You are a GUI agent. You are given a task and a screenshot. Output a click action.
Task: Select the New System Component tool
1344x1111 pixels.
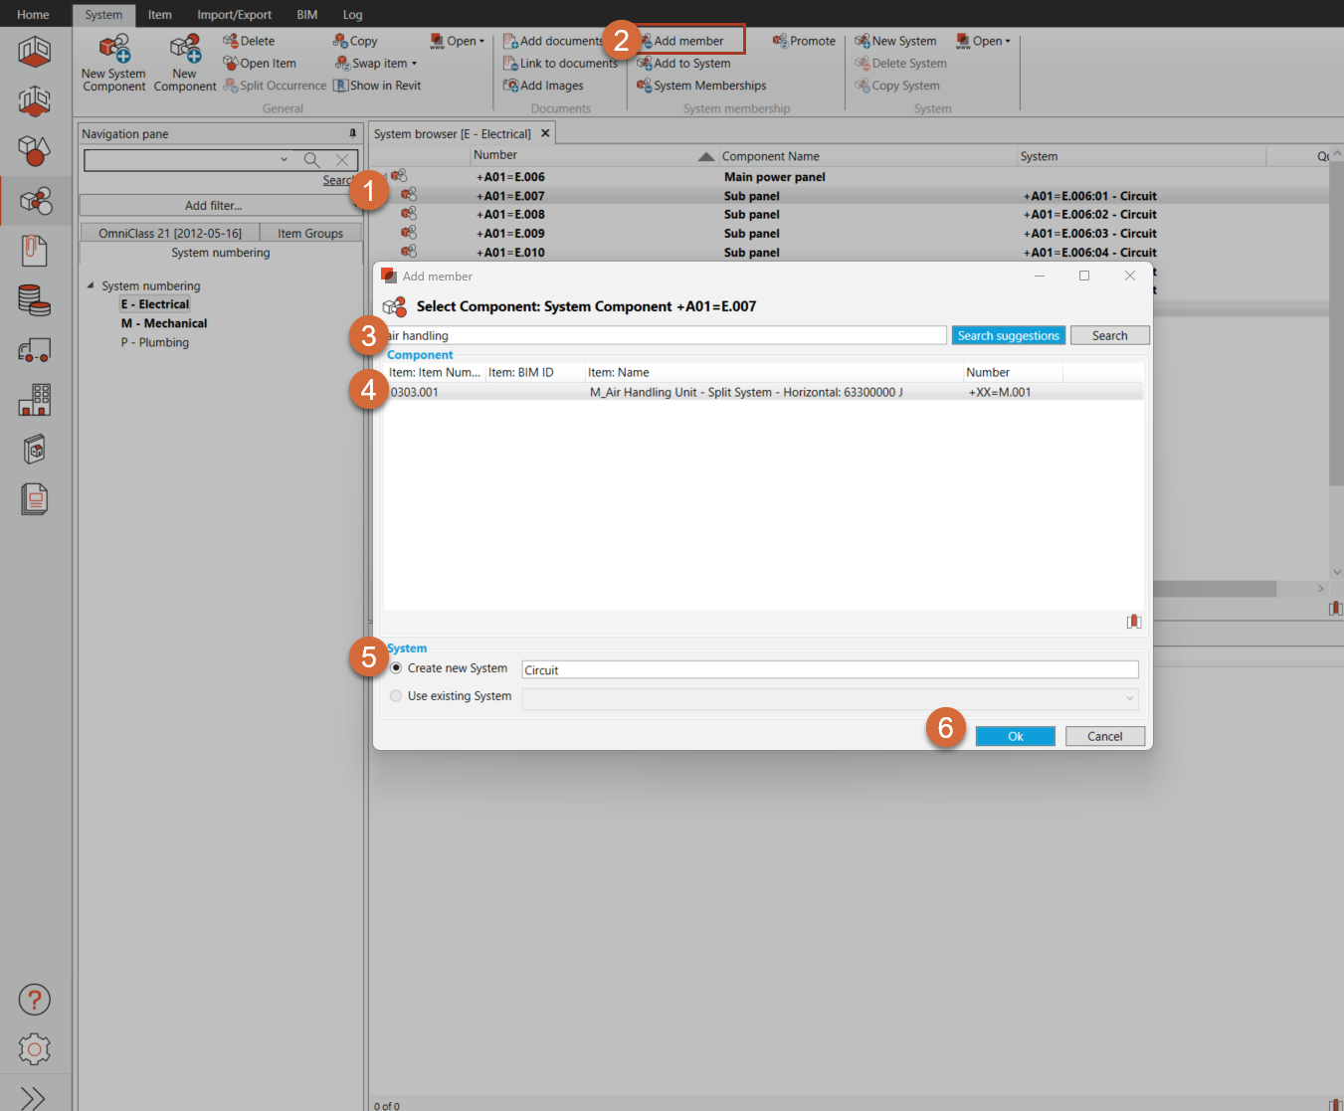coord(112,62)
